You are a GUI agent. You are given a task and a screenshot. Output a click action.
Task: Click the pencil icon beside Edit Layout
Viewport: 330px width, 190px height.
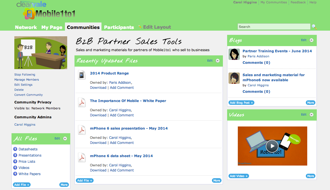click(140, 27)
